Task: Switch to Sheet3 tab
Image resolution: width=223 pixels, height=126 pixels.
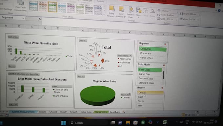Action: pos(53,112)
